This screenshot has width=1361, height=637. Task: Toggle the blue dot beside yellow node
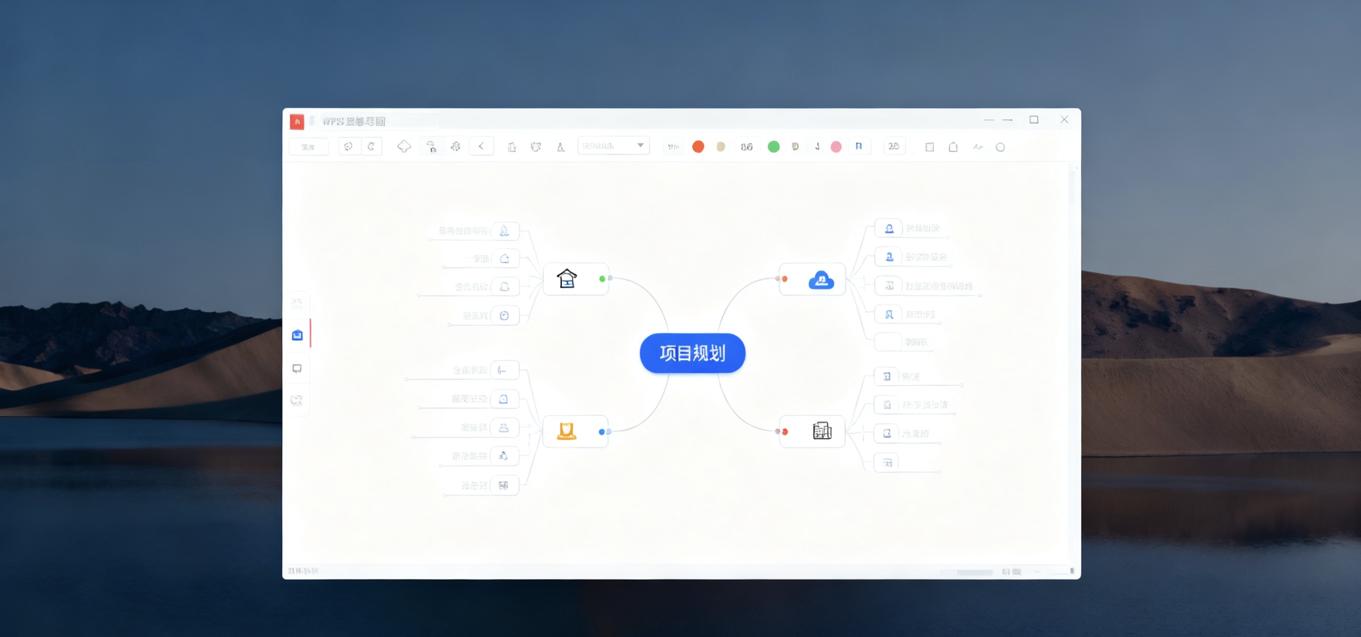click(x=602, y=432)
